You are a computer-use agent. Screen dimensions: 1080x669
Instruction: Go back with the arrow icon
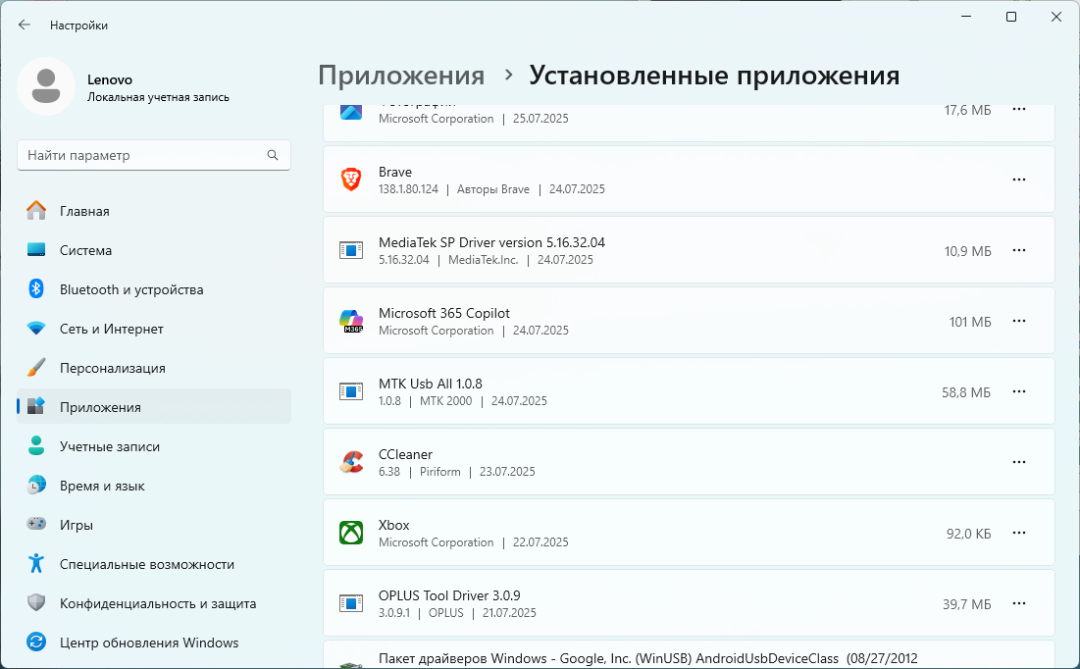pos(25,25)
